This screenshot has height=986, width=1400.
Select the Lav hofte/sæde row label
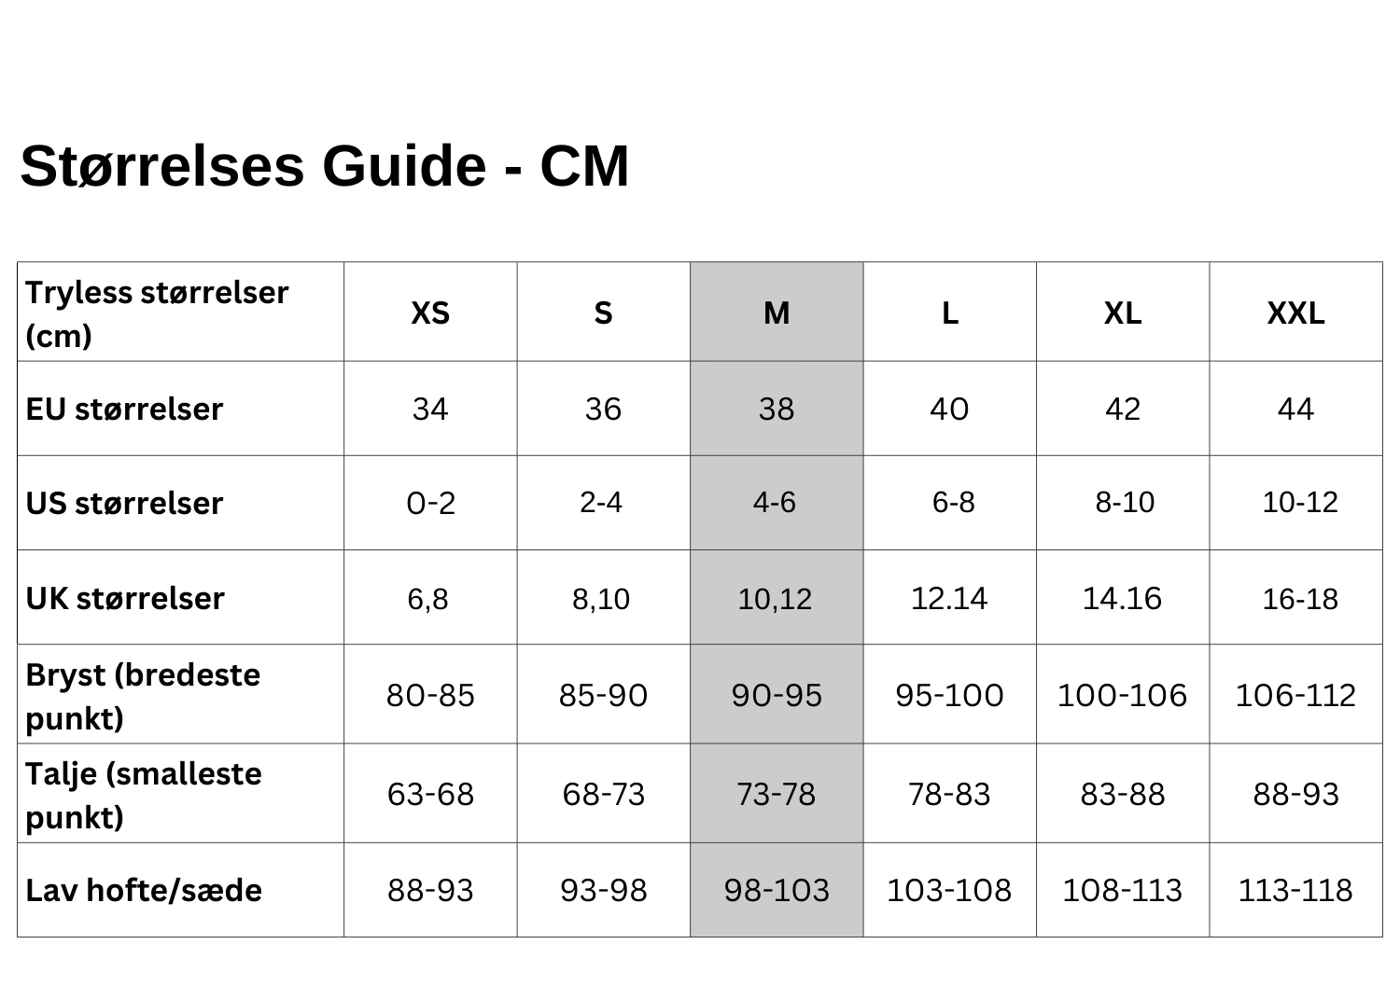click(144, 890)
